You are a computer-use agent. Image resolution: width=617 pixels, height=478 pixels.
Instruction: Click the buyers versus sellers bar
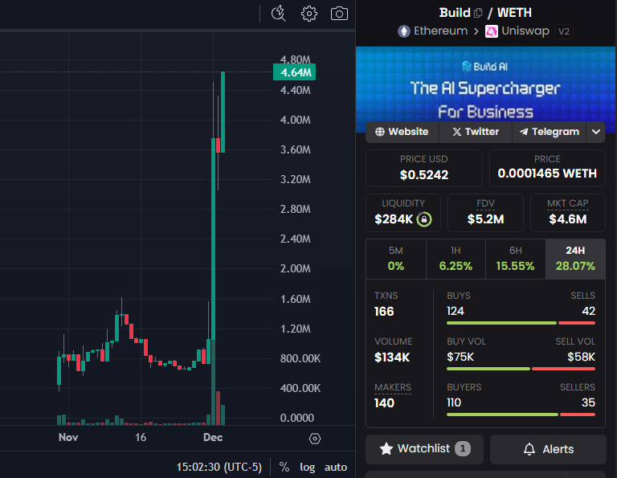pyautogui.click(x=521, y=415)
